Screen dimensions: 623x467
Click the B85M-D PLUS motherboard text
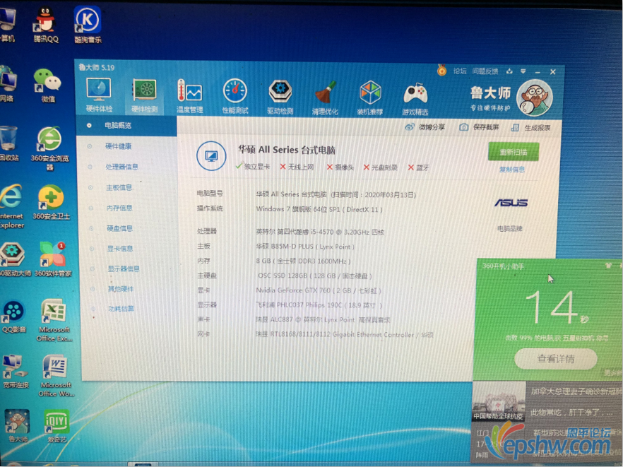[x=305, y=247]
